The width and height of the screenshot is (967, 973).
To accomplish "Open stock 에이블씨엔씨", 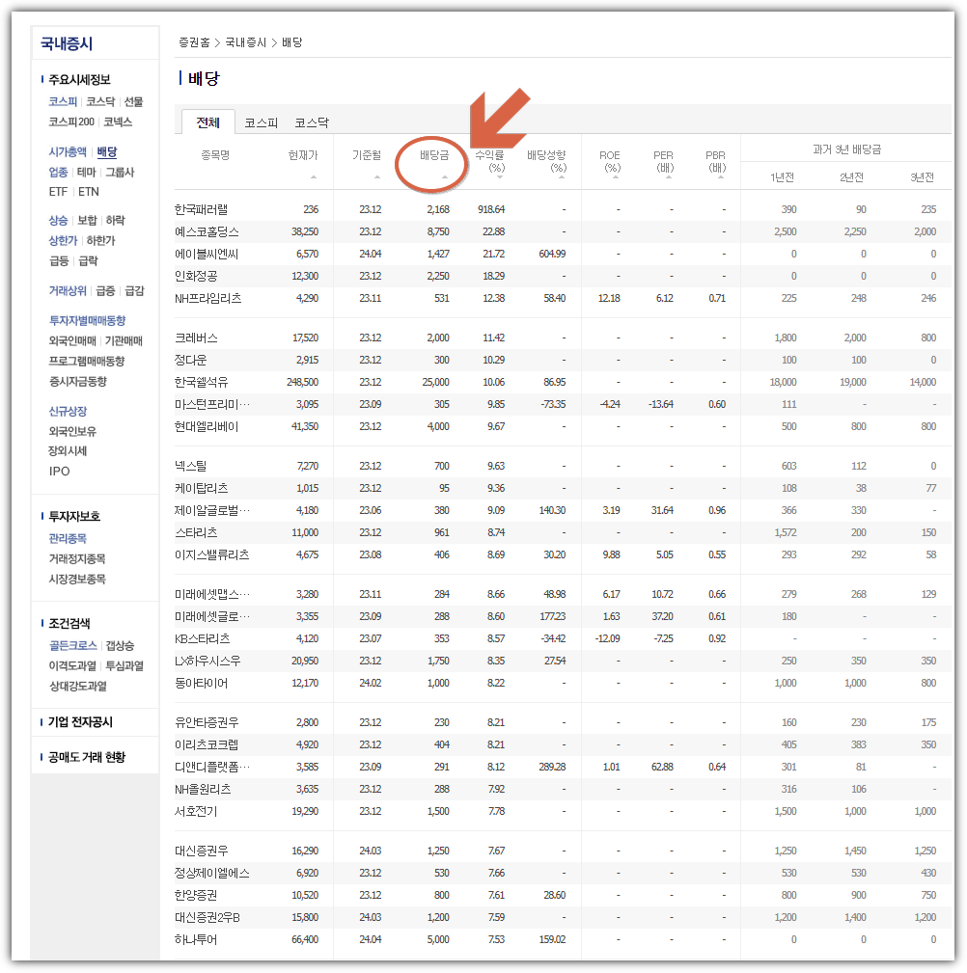I will [207, 254].
